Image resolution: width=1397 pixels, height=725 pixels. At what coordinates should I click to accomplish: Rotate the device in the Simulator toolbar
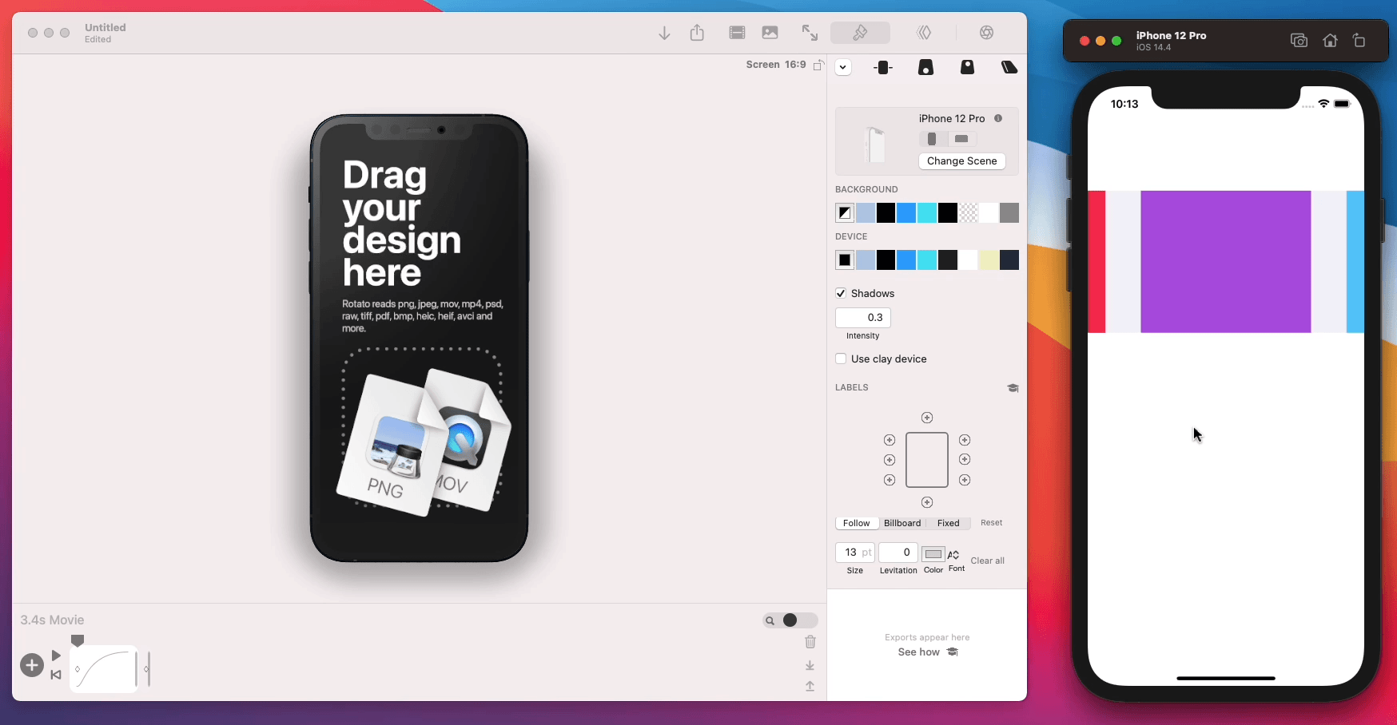(1359, 41)
